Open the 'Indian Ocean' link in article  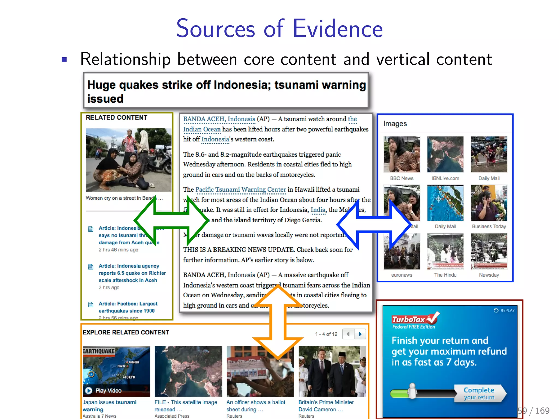pyautogui.click(x=202, y=129)
